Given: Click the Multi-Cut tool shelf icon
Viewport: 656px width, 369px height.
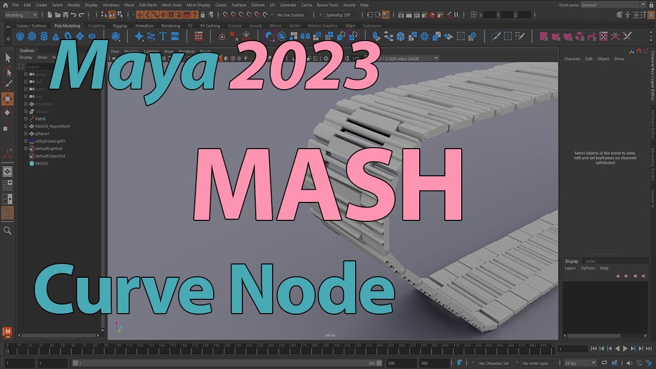Looking at the screenshot, I should pyautogui.click(x=496, y=36).
